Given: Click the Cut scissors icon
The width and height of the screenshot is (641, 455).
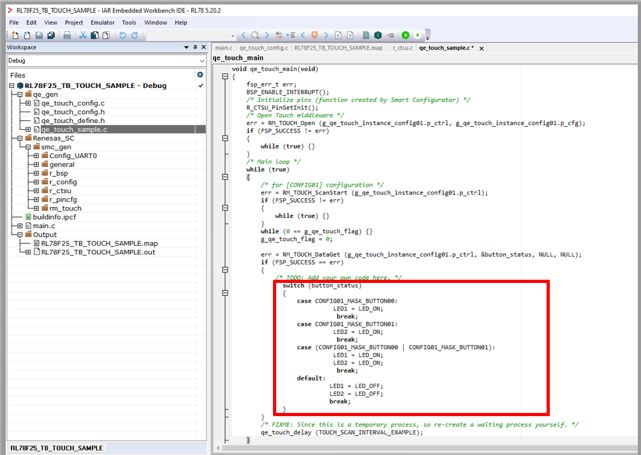Looking at the screenshot, I should pos(83,36).
